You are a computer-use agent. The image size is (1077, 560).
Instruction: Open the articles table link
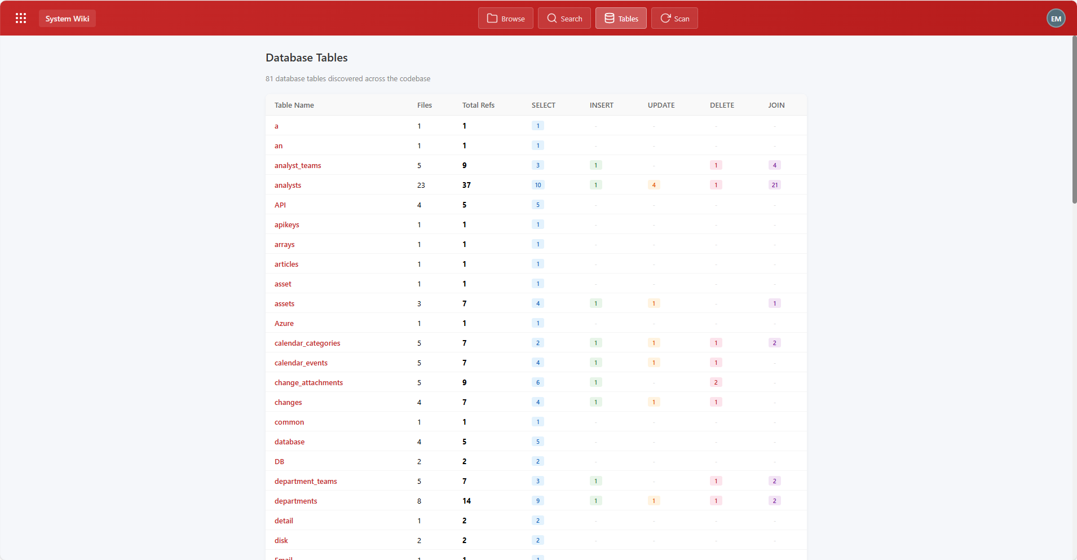pos(286,264)
